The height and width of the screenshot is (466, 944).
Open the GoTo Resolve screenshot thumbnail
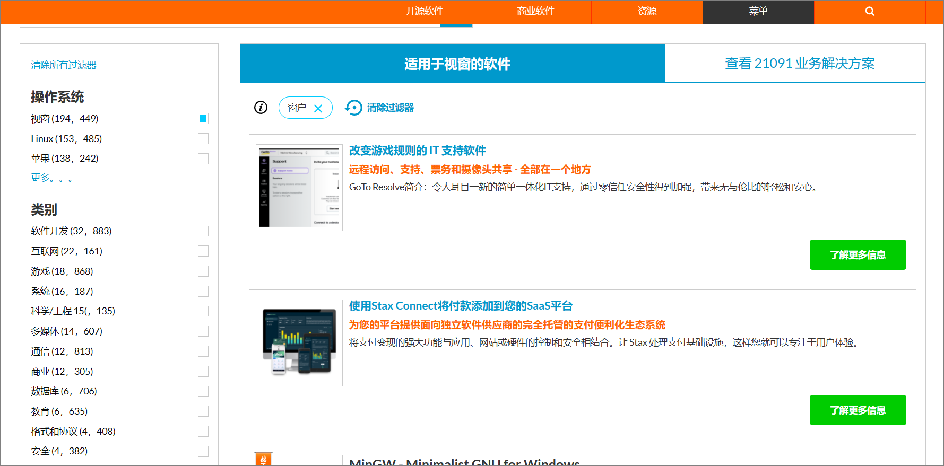(299, 188)
